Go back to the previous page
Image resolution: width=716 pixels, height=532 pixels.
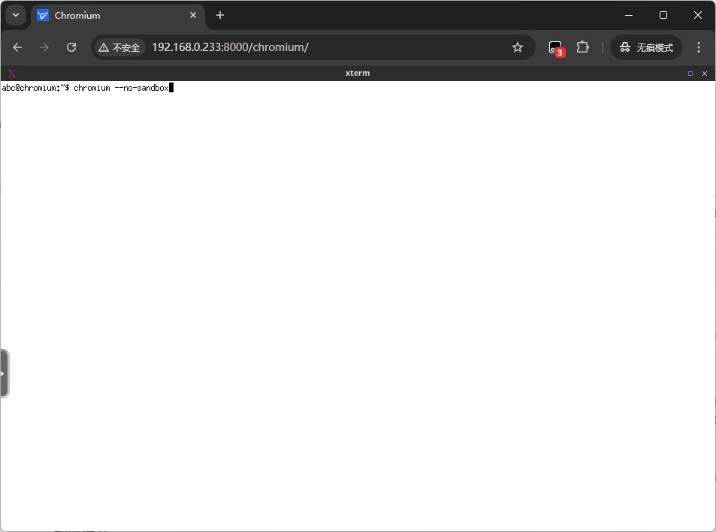coord(17,47)
